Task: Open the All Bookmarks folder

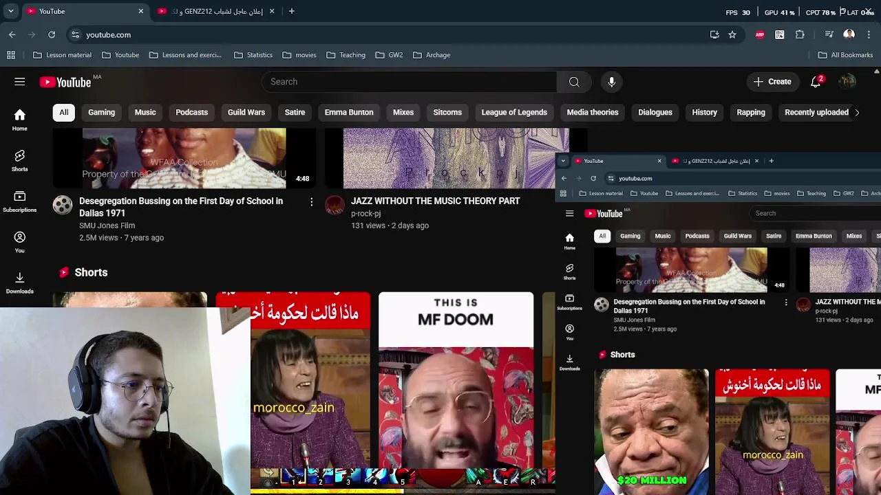Action: [845, 55]
